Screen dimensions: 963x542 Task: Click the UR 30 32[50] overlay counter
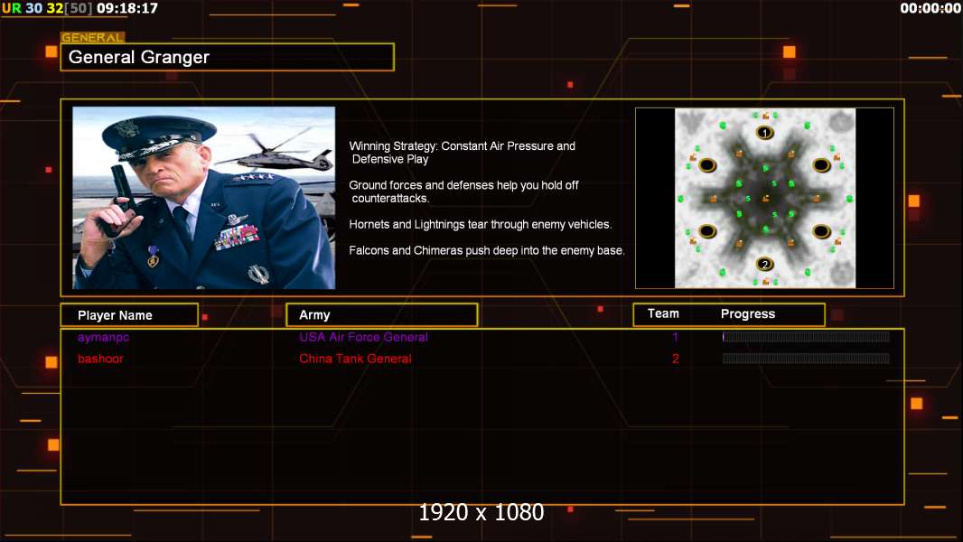pos(47,9)
